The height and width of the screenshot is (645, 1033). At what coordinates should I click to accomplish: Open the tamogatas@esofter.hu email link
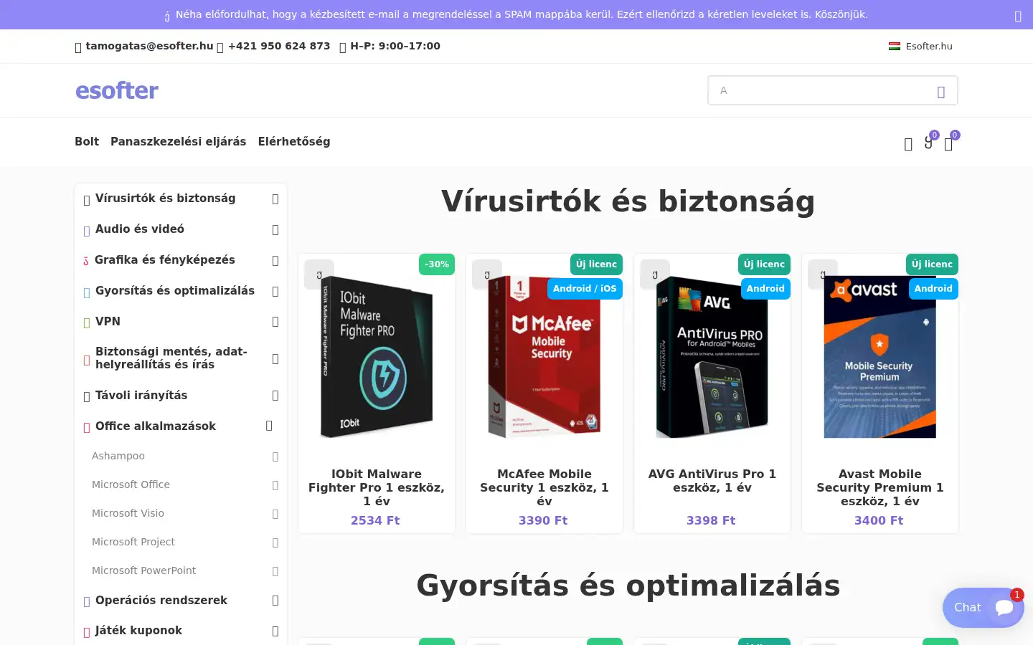149,46
